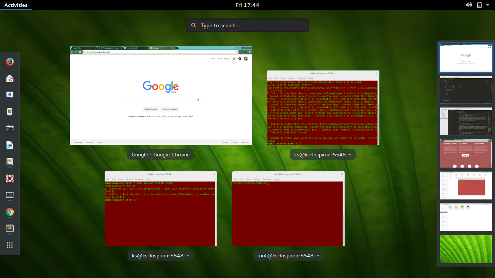495x278 pixels.
Task: Launch Firefox from the dash
Action: (x=10, y=62)
